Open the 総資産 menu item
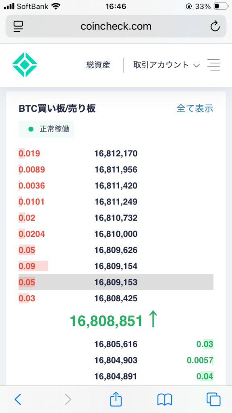Screen dimensions: 232x413 coord(98,65)
